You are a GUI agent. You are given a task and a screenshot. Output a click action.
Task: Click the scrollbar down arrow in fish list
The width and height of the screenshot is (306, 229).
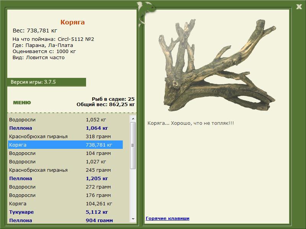point(133,219)
